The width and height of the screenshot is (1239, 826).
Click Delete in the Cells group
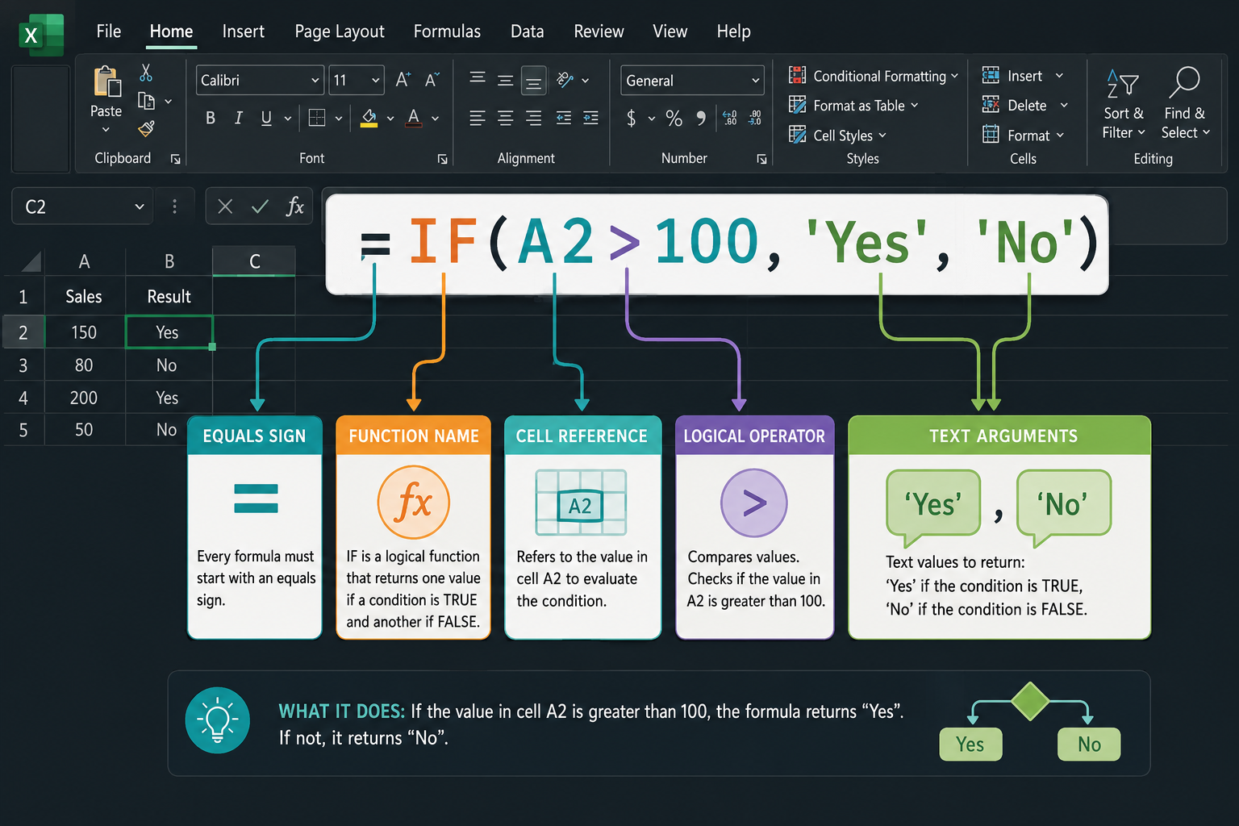pyautogui.click(x=1024, y=106)
